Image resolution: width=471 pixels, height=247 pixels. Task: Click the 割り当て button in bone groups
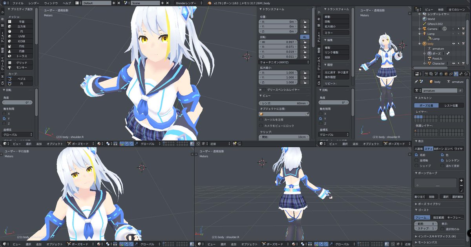(420, 196)
